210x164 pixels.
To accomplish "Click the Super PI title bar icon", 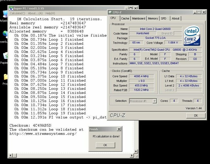I will [x=11, y=8].
